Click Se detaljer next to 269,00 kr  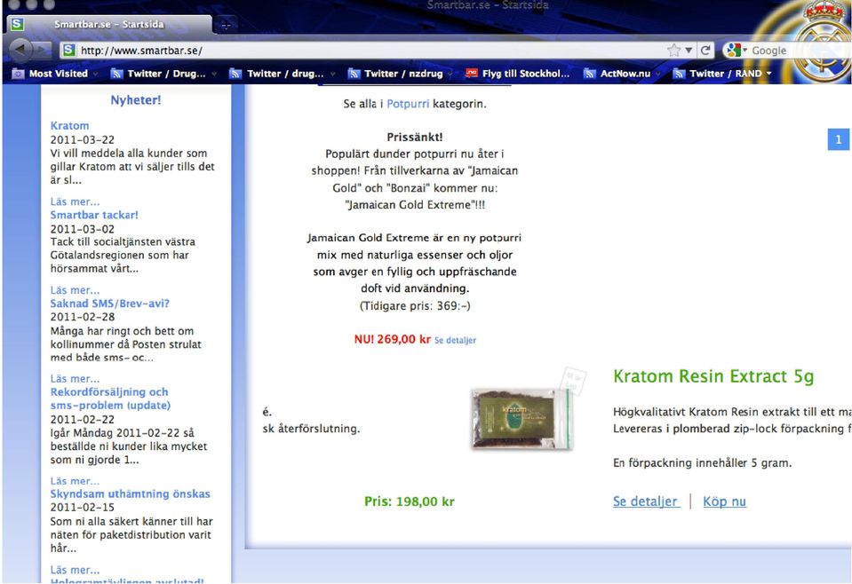click(456, 340)
